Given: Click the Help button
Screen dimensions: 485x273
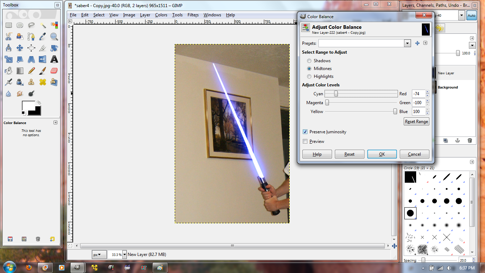Looking at the screenshot, I should (317, 154).
